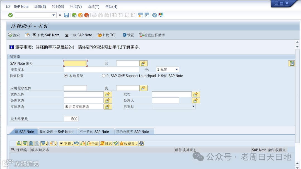Viewport: 301px width, 169px height.
Task: Click the checkmark-pencil icon in results toolbar
Action: pyautogui.click(x=116, y=143)
